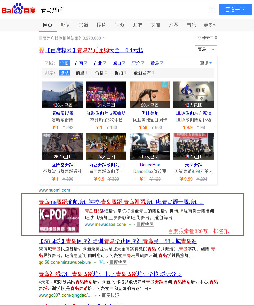
Task: Open LILIA瑜伽东方舞馆 deal image
Action: (x=193, y=95)
